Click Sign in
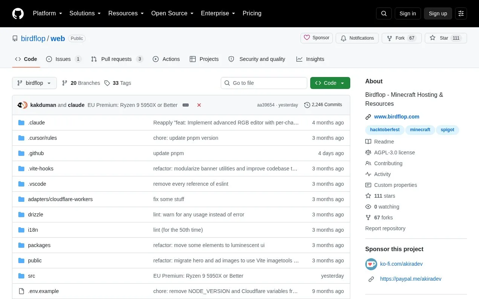The width and height of the screenshot is (479, 299). pyautogui.click(x=408, y=13)
